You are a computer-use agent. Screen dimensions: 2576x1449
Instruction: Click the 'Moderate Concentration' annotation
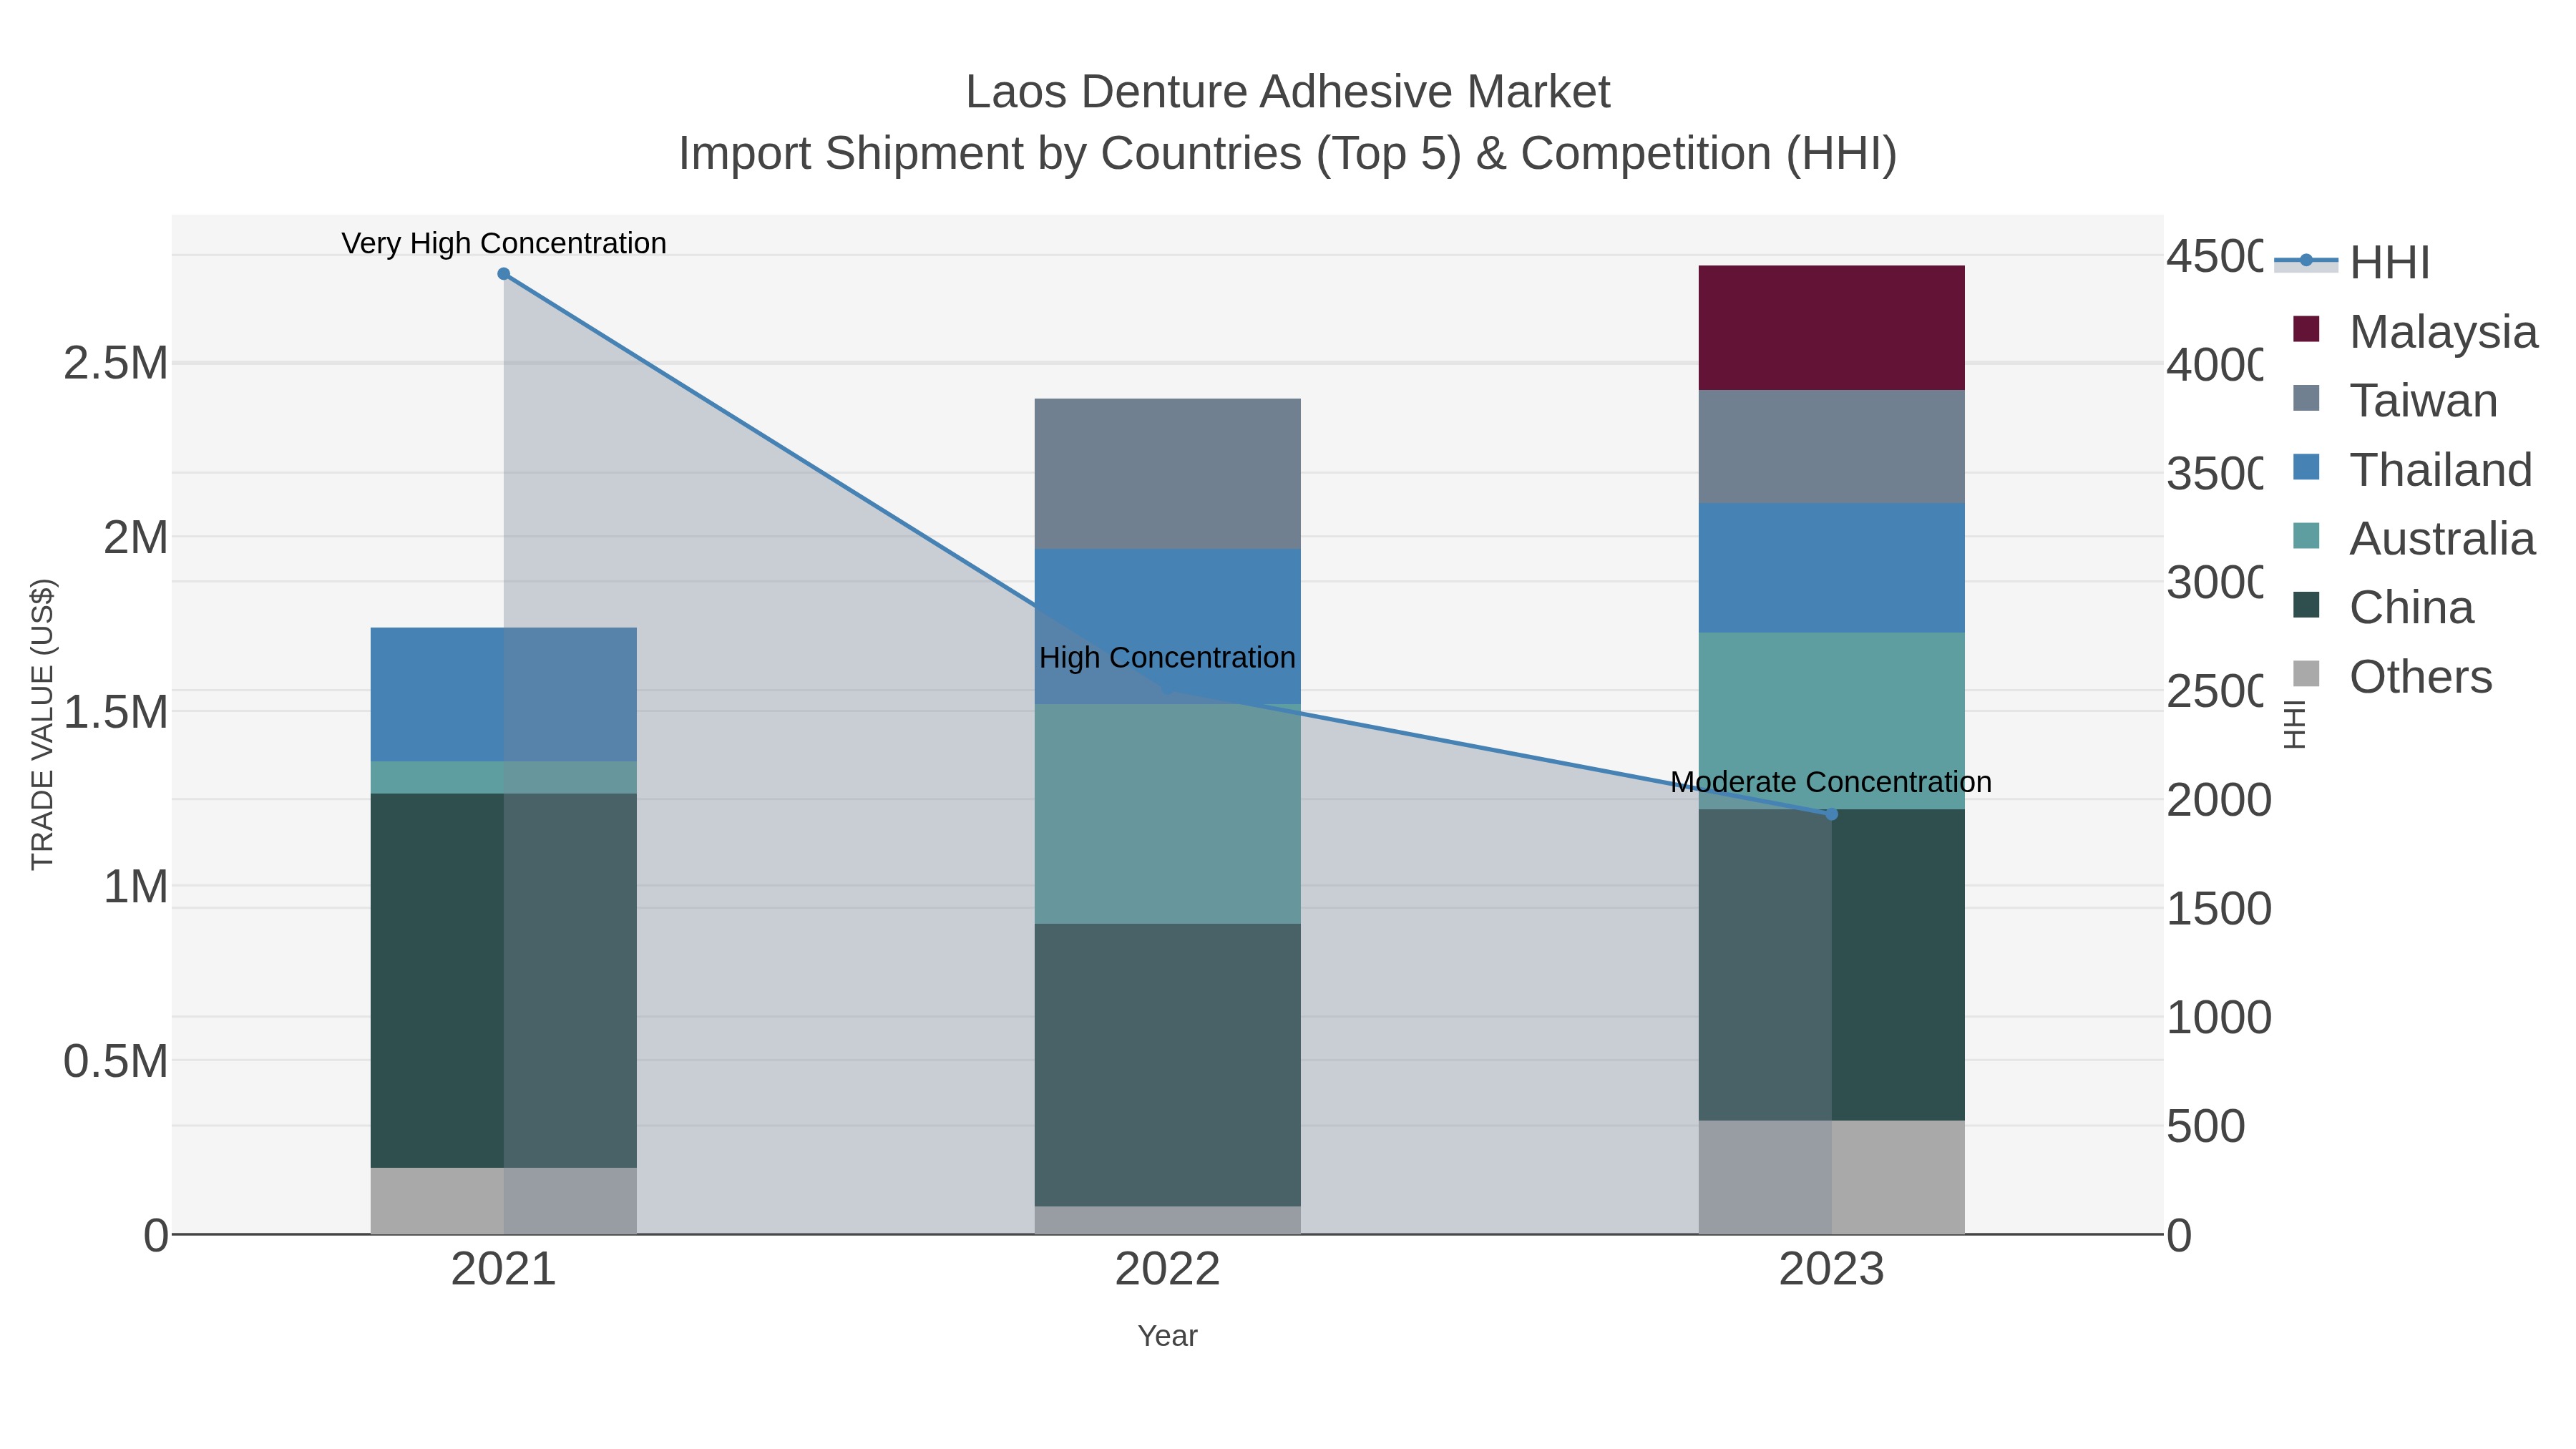(1831, 782)
